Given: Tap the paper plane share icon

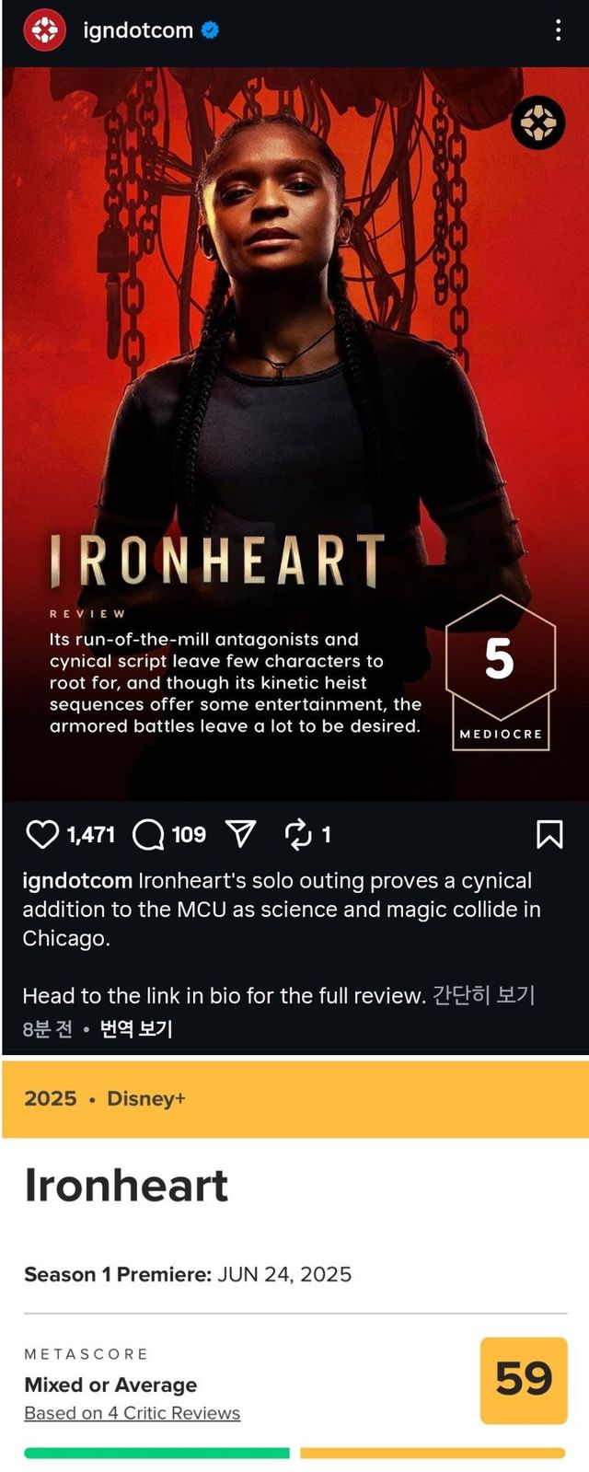Looking at the screenshot, I should click(241, 833).
